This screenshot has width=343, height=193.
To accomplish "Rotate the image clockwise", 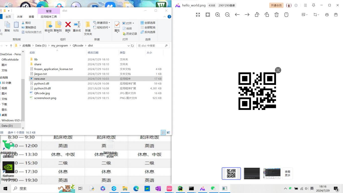I will coord(267,15).
